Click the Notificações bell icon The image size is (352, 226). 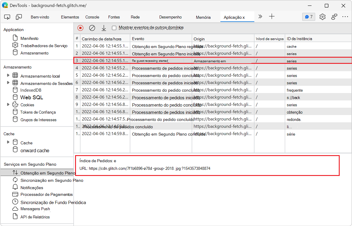point(15,187)
